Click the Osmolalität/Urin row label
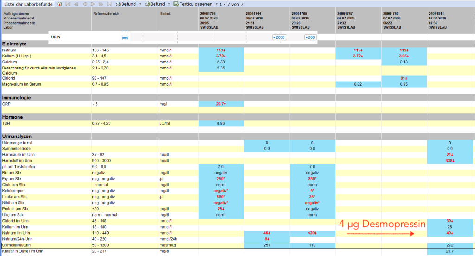475x256 pixels. (16, 245)
